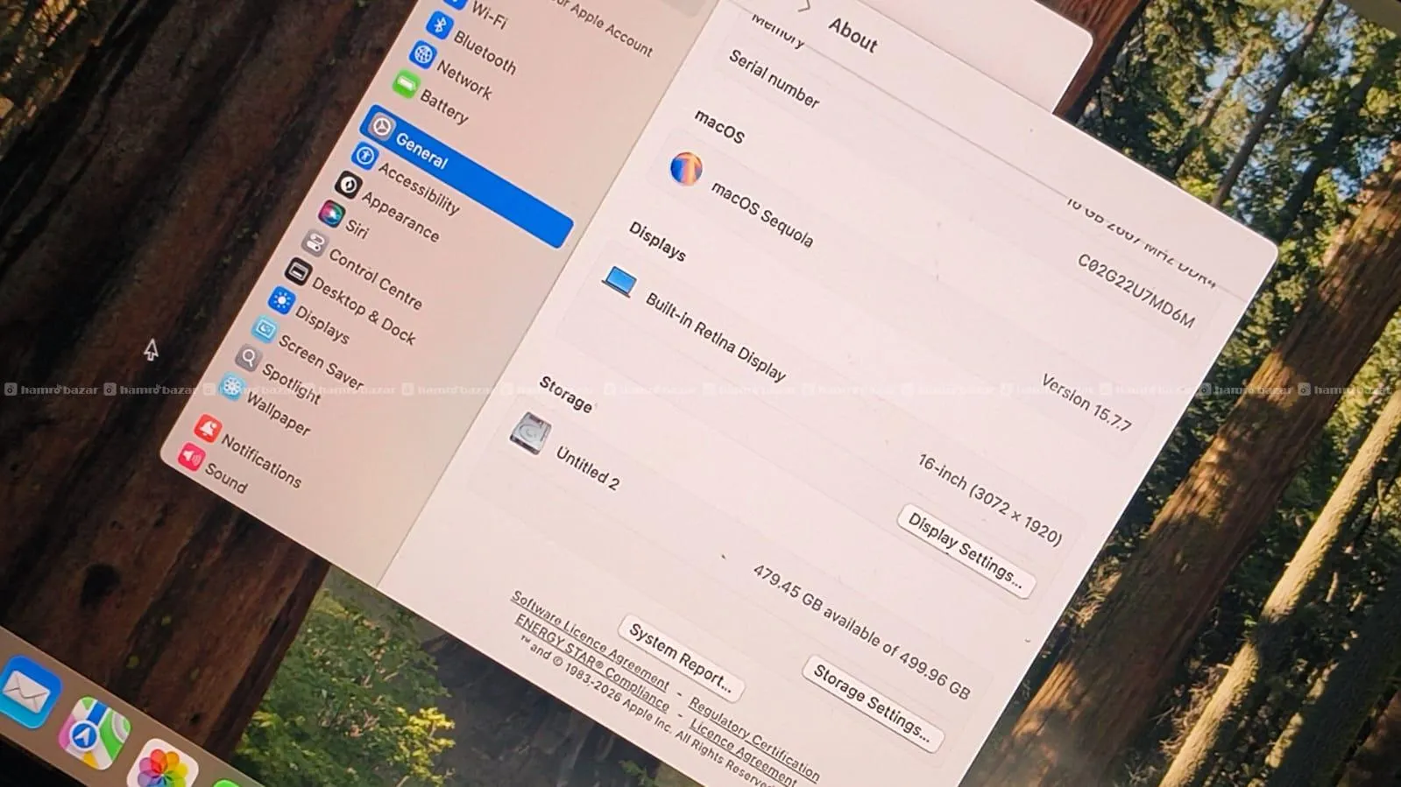Click the Version 15.7.7 text
Screen dimensions: 1401x787
click(x=1086, y=402)
